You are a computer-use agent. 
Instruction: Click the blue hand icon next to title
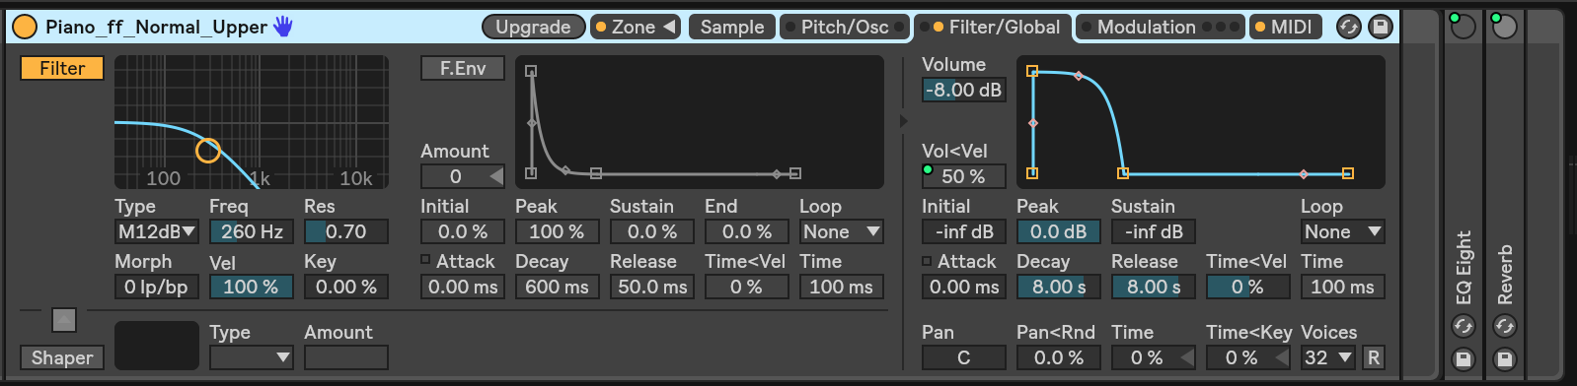pyautogui.click(x=283, y=27)
